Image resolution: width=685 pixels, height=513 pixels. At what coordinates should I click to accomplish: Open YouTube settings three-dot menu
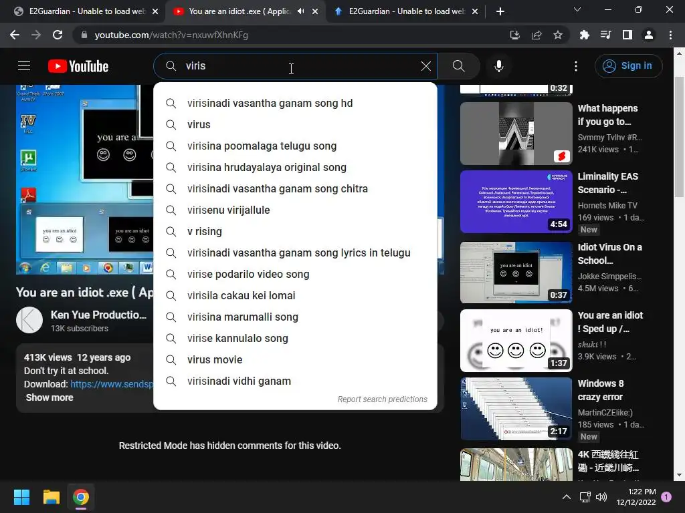coord(576,66)
